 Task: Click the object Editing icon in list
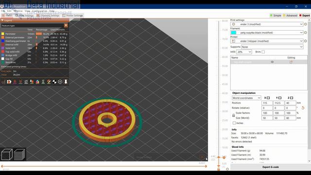(291, 62)
